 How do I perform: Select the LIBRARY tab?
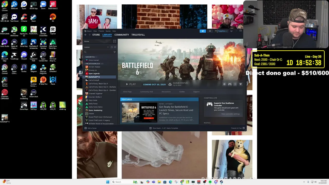point(107,35)
